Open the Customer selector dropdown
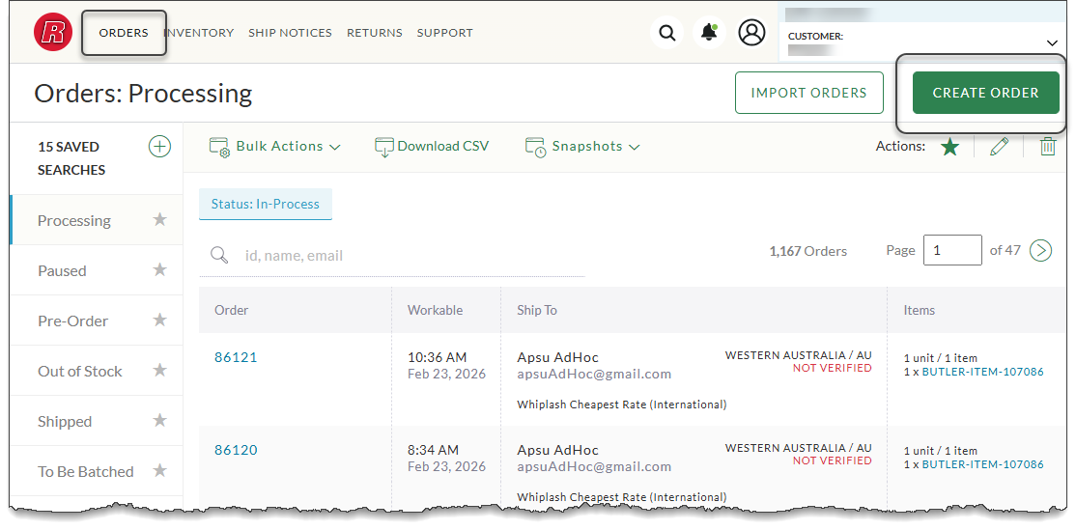The height and width of the screenshot is (530, 1076). [x=1052, y=42]
